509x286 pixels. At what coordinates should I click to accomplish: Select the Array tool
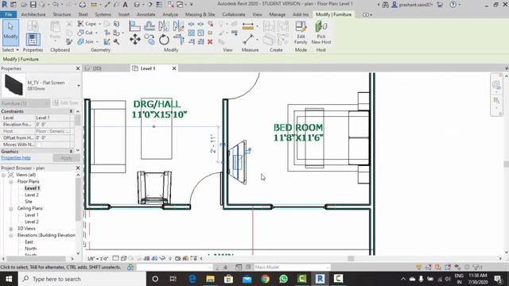tap(192, 33)
